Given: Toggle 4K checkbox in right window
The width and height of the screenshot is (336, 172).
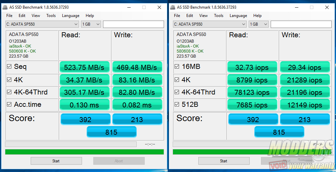Looking at the screenshot, I should 177,80.
